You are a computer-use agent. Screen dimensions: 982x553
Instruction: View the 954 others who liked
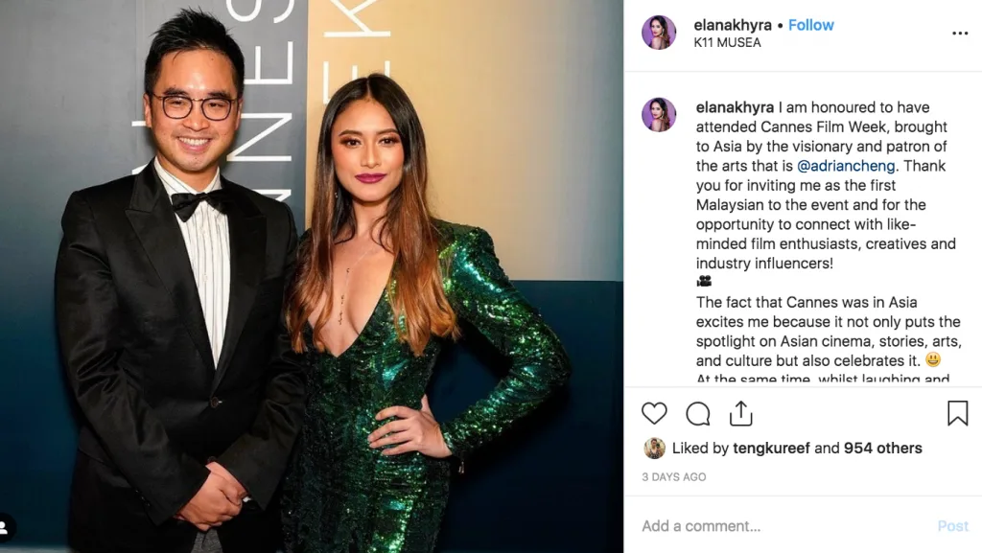882,448
